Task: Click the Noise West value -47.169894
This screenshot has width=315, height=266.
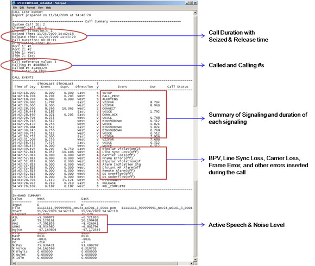Action: coord(47,230)
